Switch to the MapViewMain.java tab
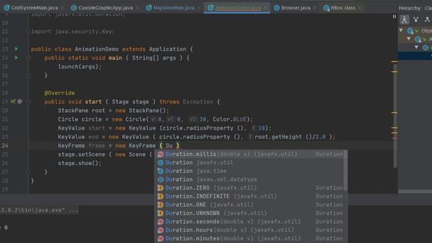The height and width of the screenshot is (243, 432). tap(173, 8)
